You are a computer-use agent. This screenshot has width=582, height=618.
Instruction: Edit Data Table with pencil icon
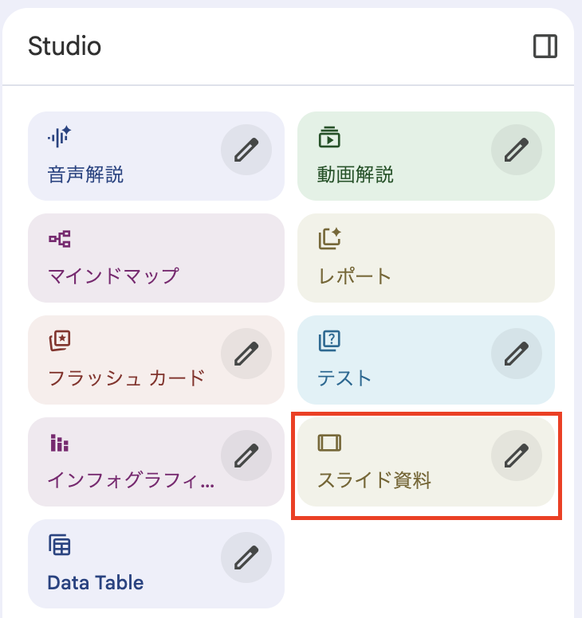246,557
